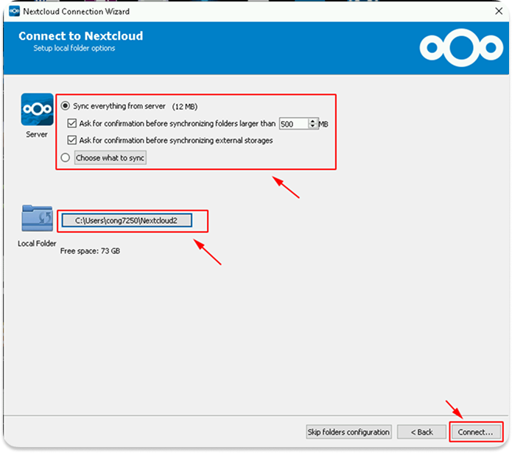Click the Nextcloud Server icon
The image size is (512, 453).
click(37, 109)
